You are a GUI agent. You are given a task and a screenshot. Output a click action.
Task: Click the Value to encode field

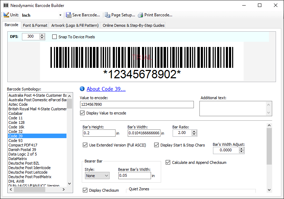(137, 104)
